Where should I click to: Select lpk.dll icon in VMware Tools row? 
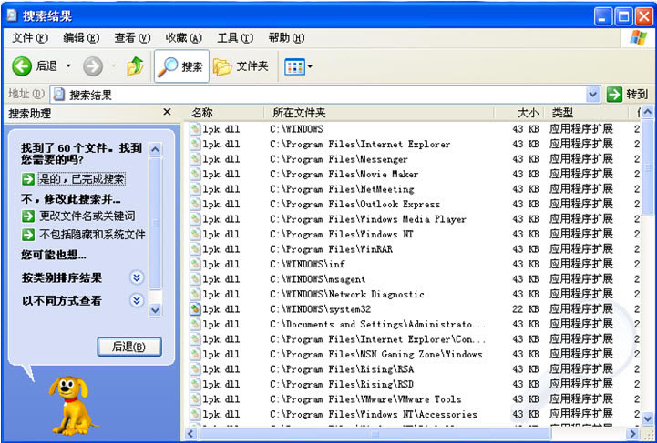(x=195, y=399)
